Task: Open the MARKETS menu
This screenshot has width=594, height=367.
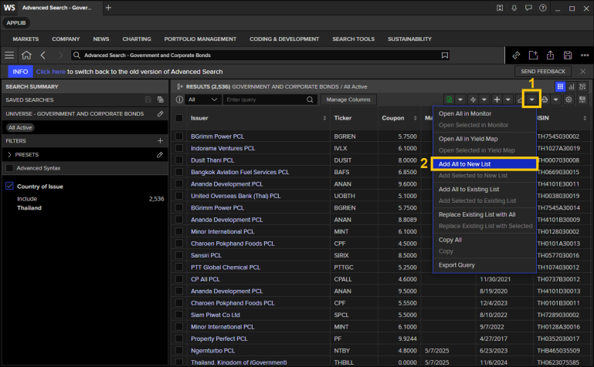Action: [x=25, y=39]
